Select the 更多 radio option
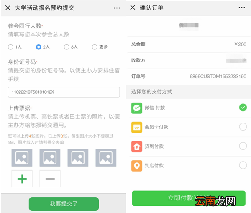 (x=95, y=47)
